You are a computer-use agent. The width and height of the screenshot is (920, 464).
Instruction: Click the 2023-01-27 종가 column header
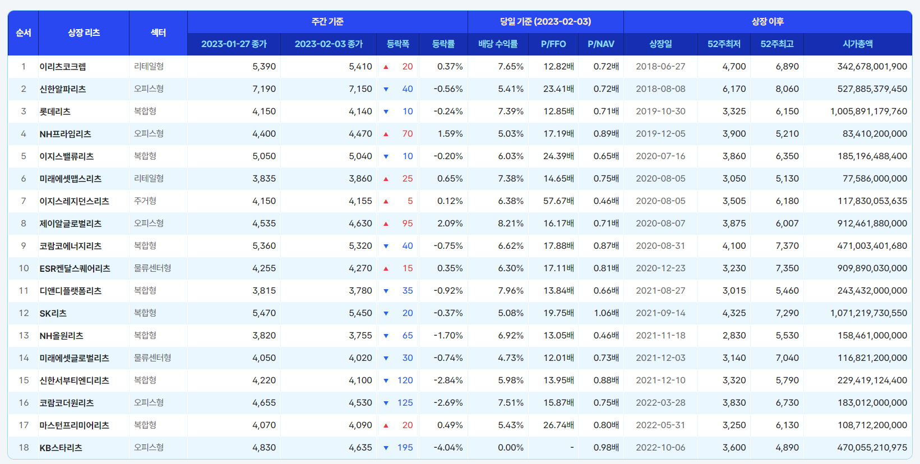tap(234, 44)
